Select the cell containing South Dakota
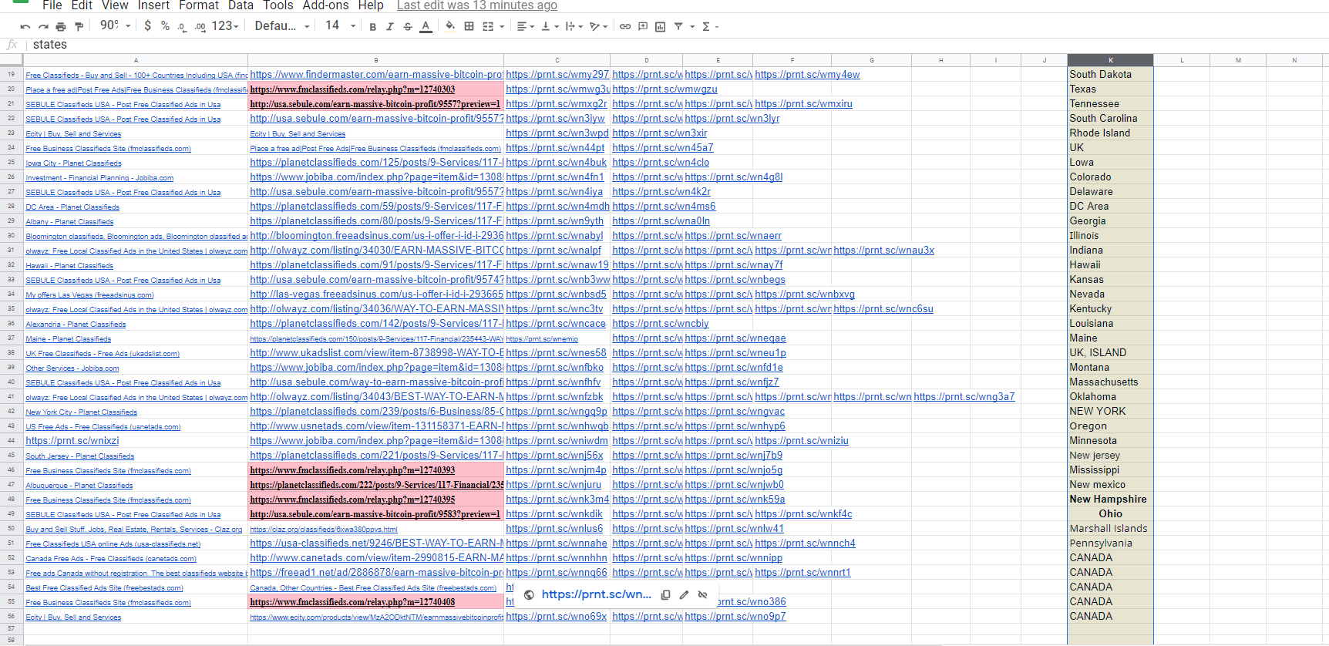The image size is (1329, 646). (x=1109, y=75)
